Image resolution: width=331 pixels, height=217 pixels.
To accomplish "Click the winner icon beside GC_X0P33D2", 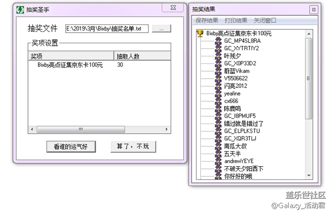I will 218,64.
